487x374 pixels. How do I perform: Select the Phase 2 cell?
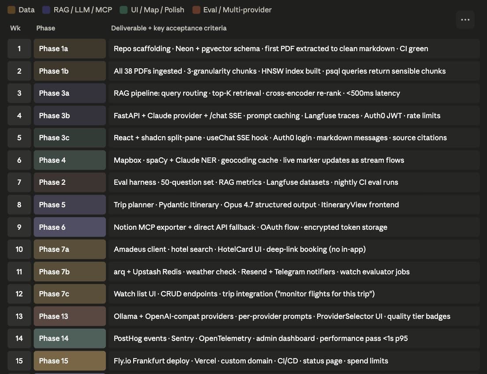70,182
